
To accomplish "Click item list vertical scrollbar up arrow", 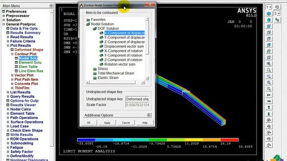I will click(147, 19).
